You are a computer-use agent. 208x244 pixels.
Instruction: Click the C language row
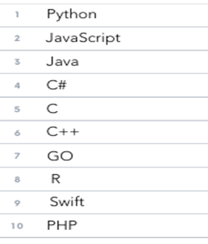52,109
